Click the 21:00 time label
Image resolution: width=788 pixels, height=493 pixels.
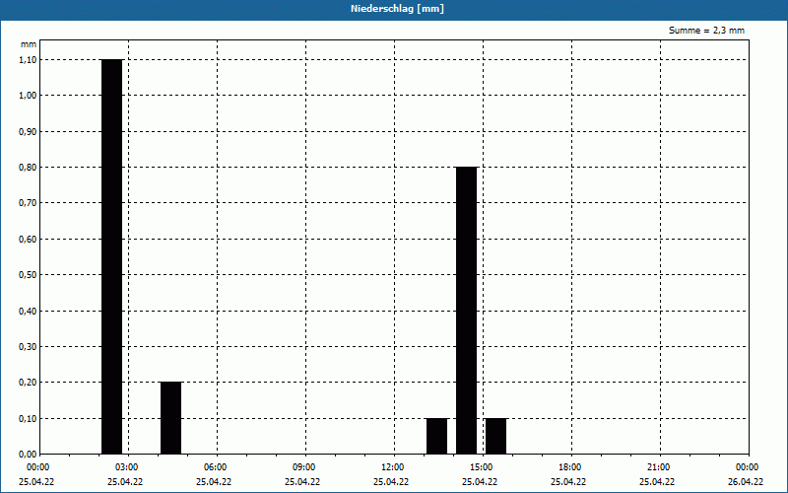tap(658, 467)
